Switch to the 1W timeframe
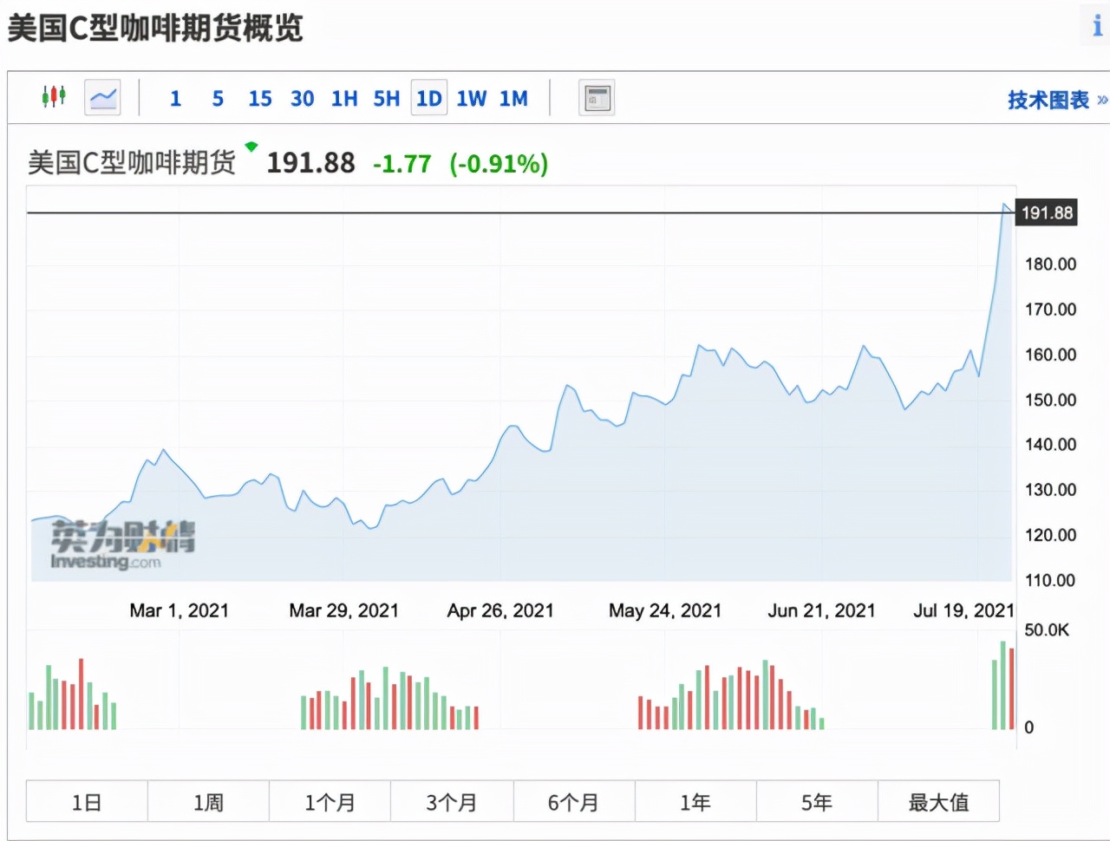Screen dimensions: 1110x841 [471, 98]
